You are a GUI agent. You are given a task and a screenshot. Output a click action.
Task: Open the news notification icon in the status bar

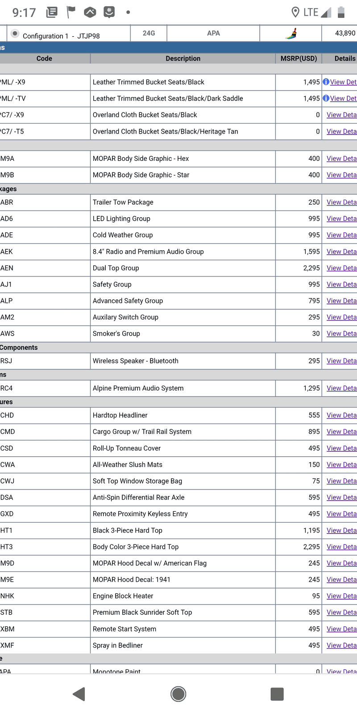pos(52,12)
